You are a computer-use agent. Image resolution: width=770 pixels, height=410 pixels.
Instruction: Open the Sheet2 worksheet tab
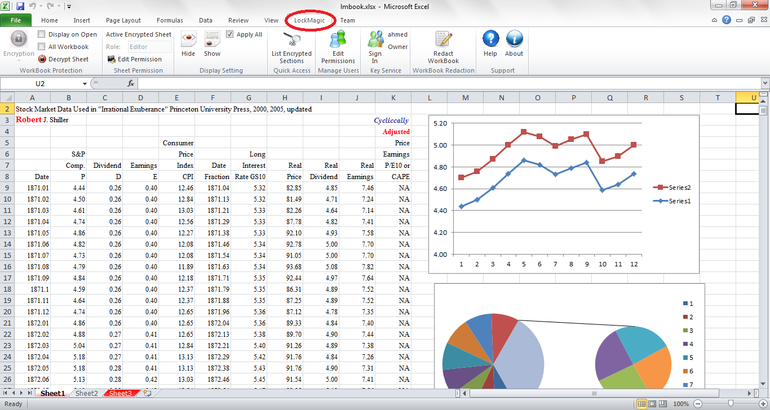(x=86, y=393)
